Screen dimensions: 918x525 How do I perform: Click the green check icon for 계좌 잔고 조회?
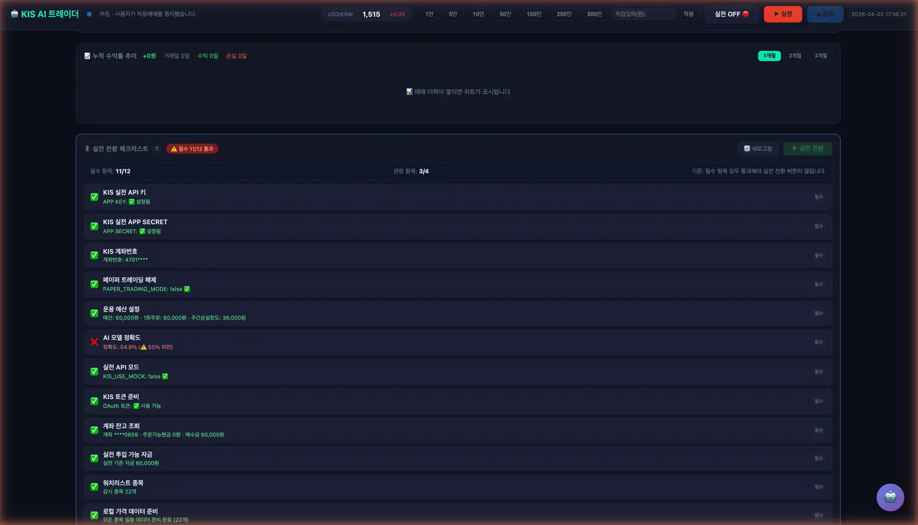click(94, 430)
